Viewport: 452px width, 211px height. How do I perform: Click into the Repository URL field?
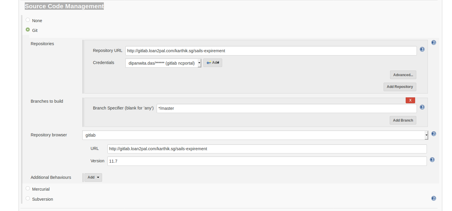click(271, 51)
